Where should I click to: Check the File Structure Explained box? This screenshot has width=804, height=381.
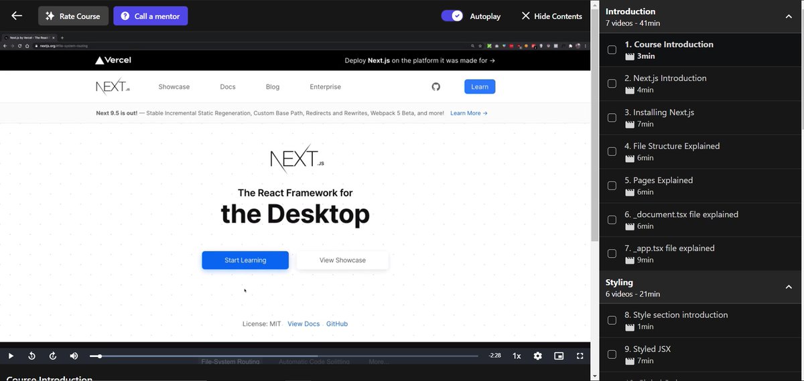(x=612, y=151)
